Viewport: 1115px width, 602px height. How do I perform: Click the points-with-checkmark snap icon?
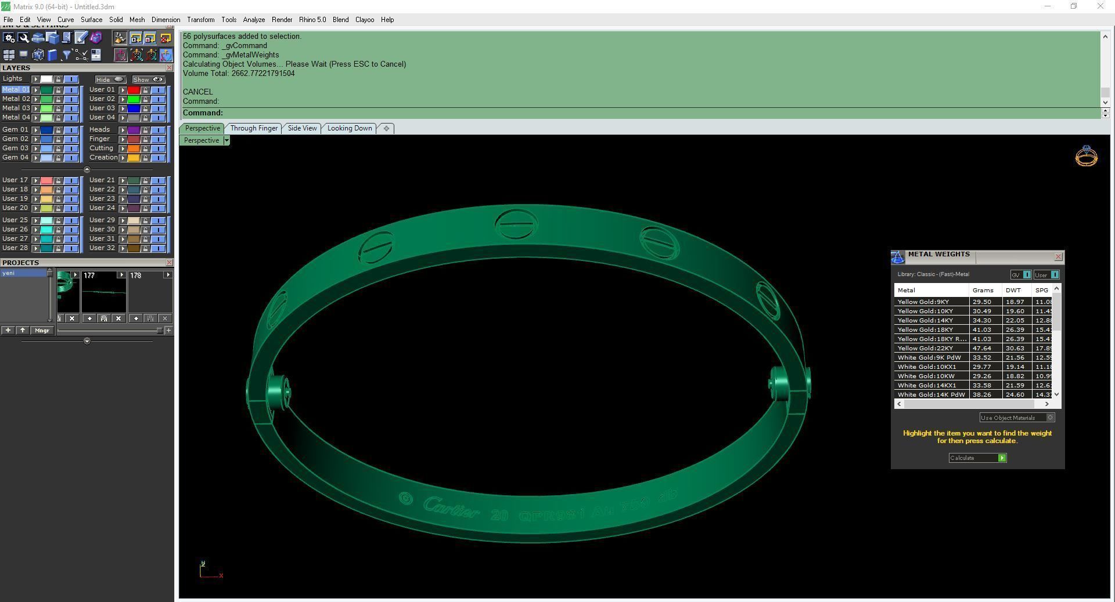click(x=81, y=55)
